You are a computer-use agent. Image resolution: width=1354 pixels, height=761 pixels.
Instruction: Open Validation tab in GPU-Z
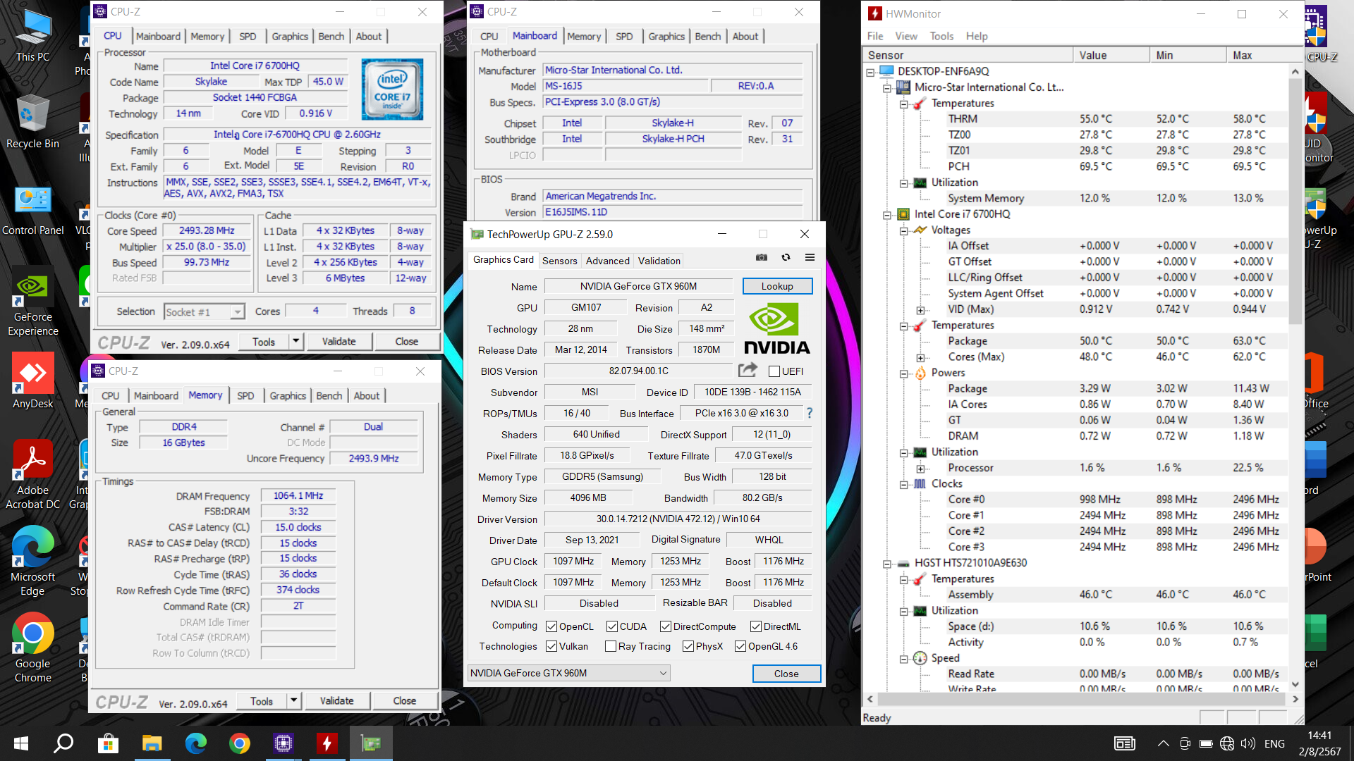(x=659, y=261)
